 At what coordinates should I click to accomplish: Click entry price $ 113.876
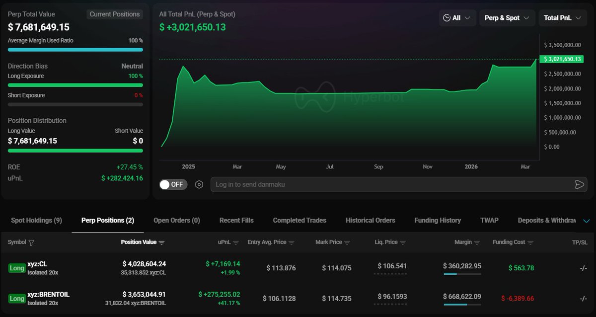tap(281, 268)
